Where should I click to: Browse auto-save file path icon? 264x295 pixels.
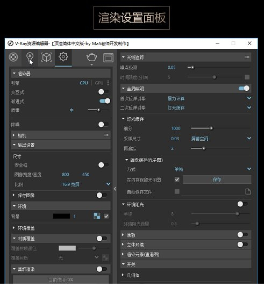(x=248, y=191)
